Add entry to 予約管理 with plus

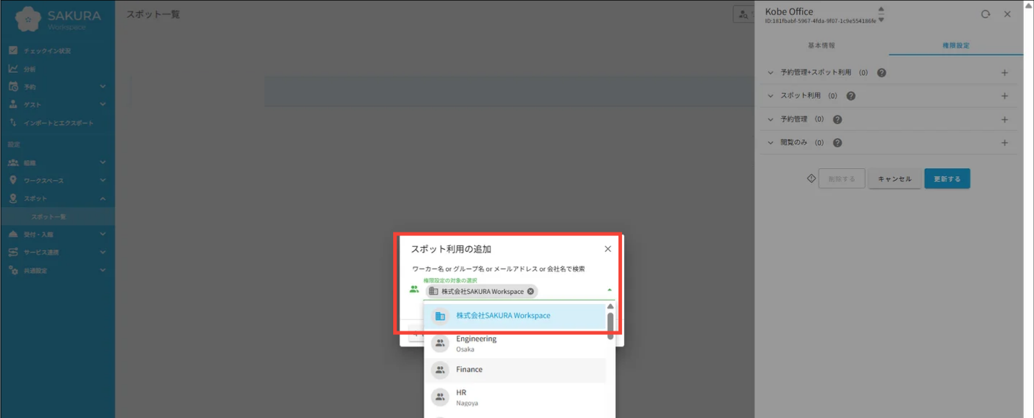pos(1004,119)
